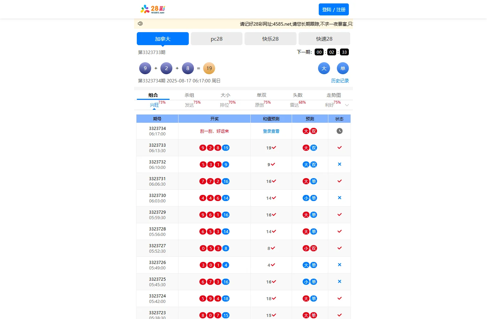Open the 走势图 trend chart tab
487x319 pixels.
tap(334, 95)
